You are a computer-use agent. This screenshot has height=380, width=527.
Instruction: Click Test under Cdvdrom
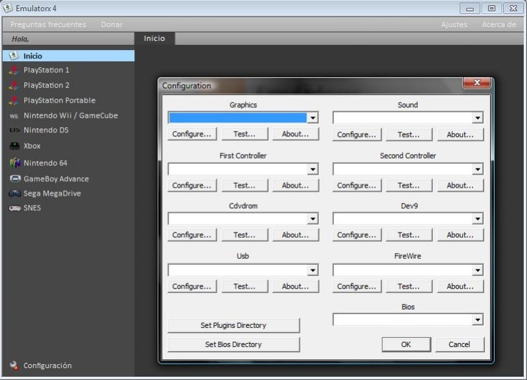click(x=244, y=235)
